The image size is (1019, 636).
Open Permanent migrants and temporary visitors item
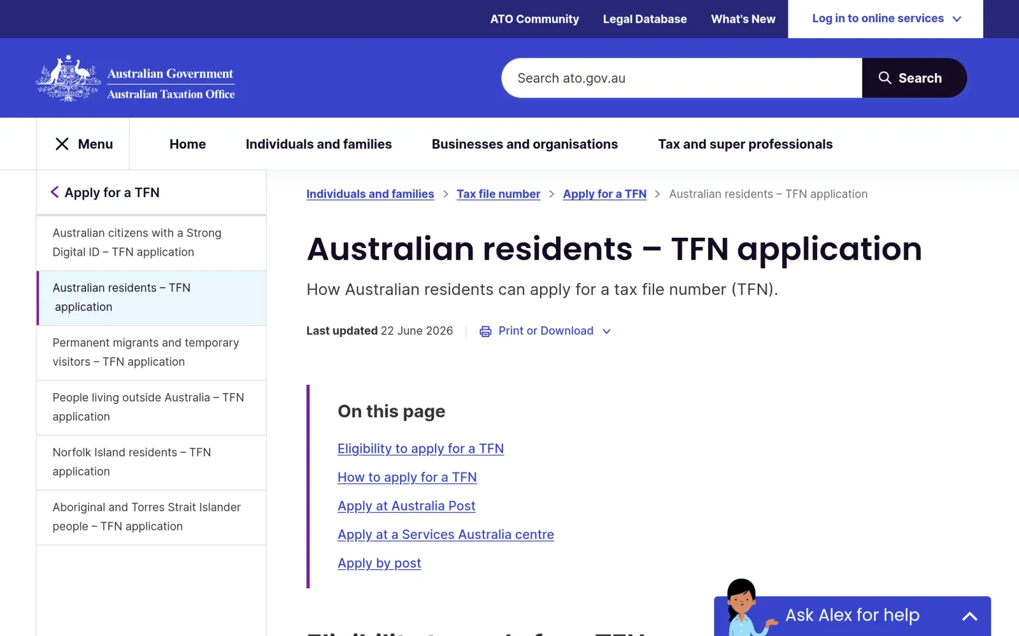(x=152, y=352)
